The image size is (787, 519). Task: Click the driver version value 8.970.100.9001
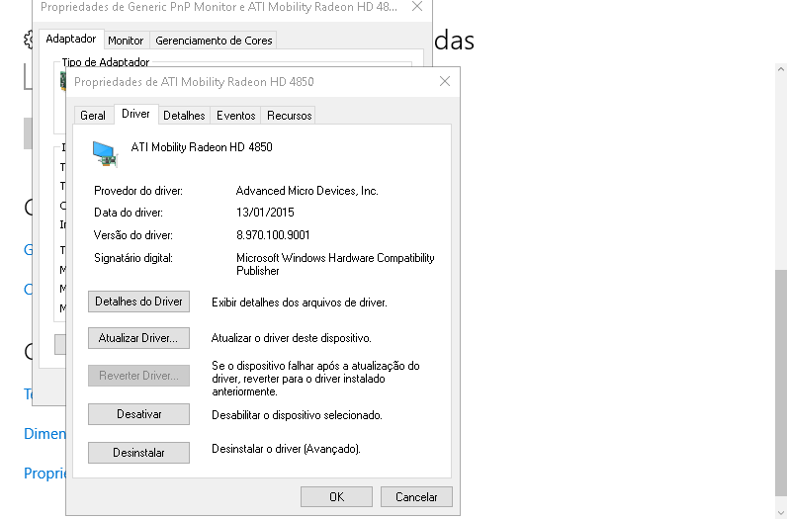pyautogui.click(x=273, y=235)
